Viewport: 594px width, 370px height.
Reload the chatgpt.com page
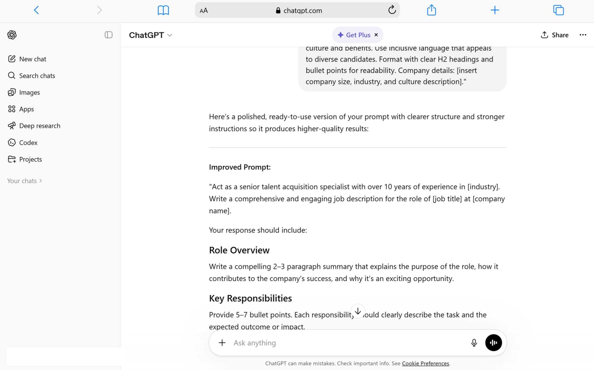tap(392, 10)
